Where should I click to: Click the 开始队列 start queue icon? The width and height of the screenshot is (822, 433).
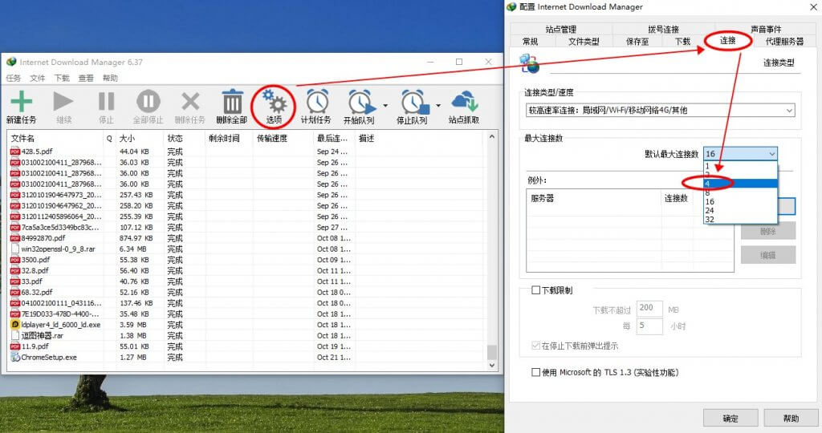pos(362,102)
